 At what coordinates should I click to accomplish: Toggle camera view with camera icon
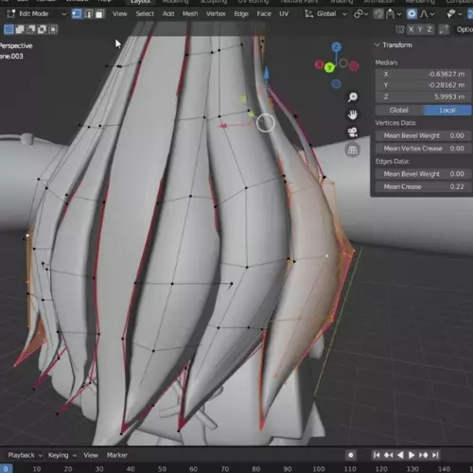[353, 132]
